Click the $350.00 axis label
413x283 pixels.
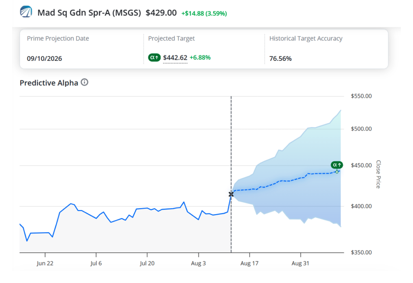(x=361, y=252)
